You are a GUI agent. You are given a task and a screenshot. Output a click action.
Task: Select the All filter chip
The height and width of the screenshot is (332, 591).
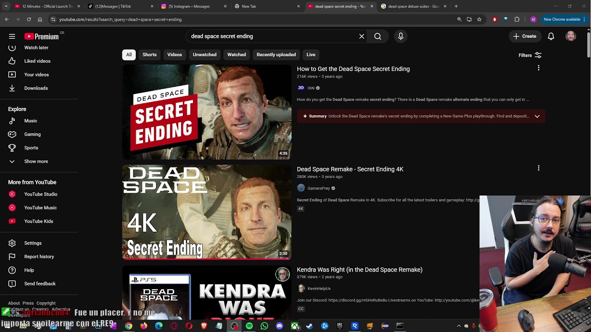point(129,55)
